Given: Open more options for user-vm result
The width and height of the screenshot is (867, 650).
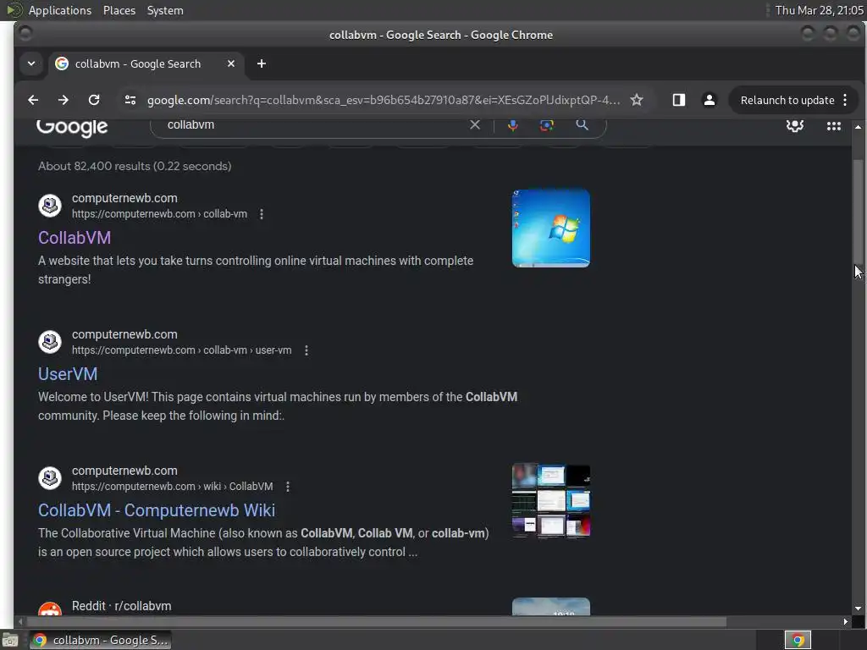Looking at the screenshot, I should 306,350.
